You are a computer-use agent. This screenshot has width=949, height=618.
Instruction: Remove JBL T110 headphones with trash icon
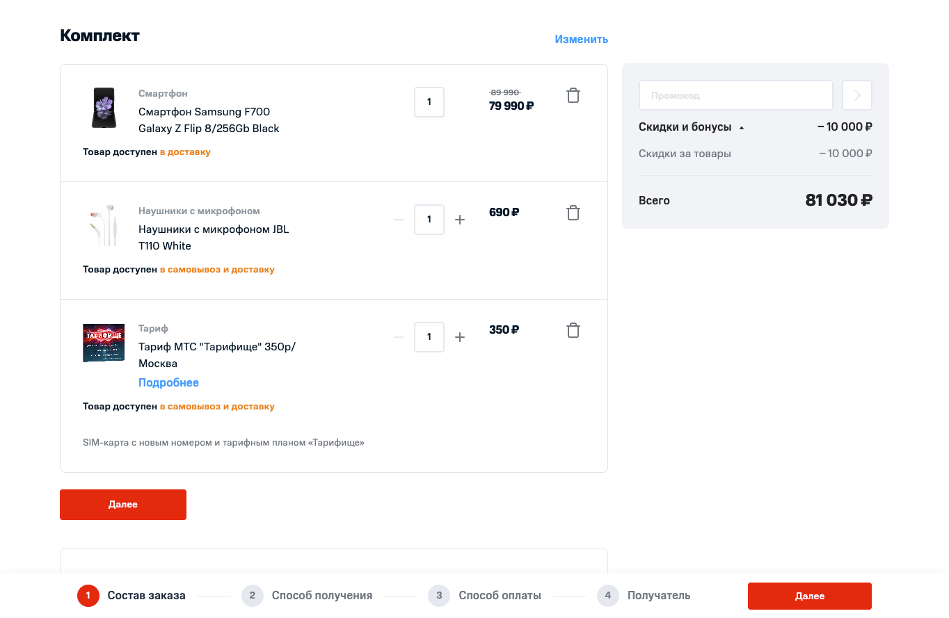[573, 213]
